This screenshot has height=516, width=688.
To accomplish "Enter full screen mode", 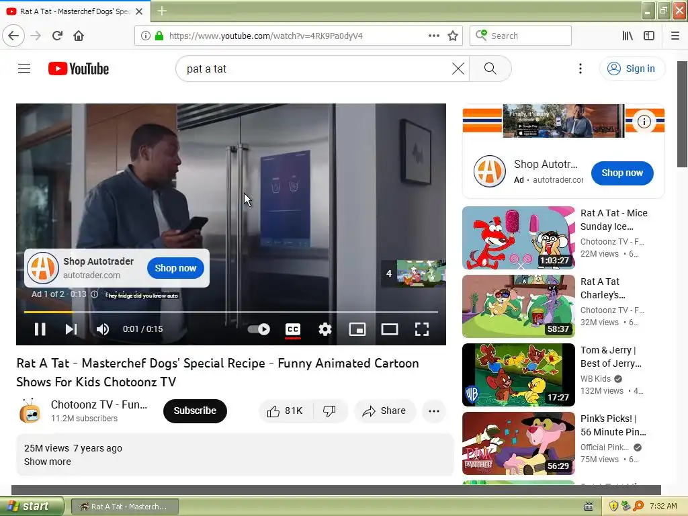I will (422, 329).
